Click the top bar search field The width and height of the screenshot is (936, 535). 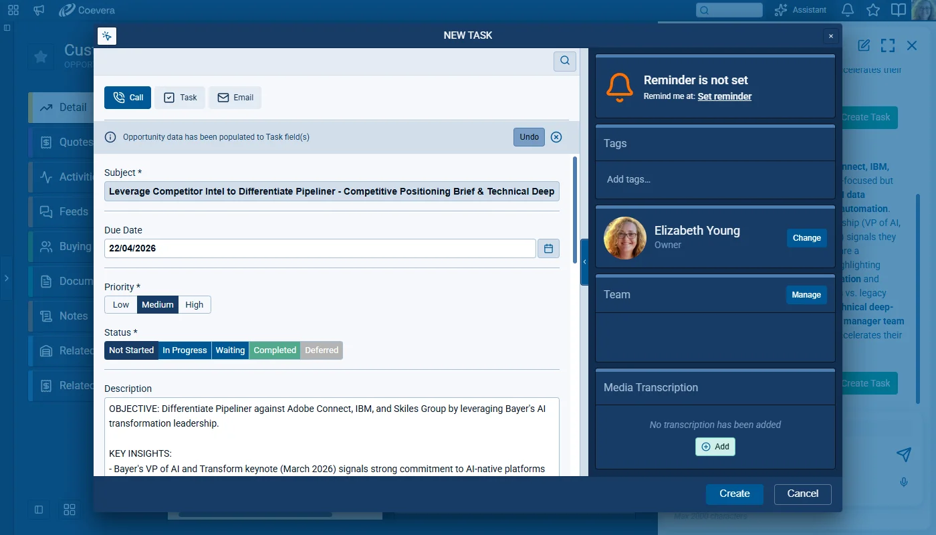click(x=729, y=10)
